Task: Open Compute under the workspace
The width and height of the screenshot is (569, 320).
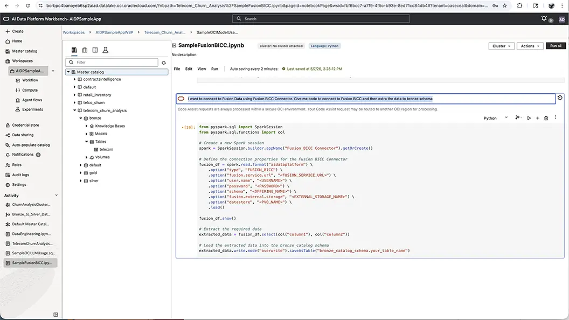Action: click(26, 90)
